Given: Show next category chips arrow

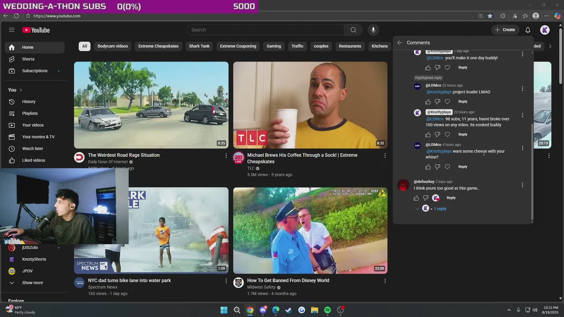Looking at the screenshot, I should (x=550, y=46).
